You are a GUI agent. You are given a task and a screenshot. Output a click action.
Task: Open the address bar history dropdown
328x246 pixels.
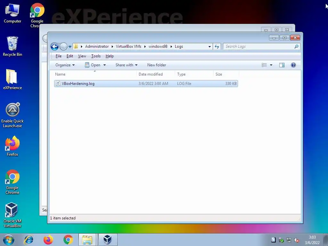209,47
